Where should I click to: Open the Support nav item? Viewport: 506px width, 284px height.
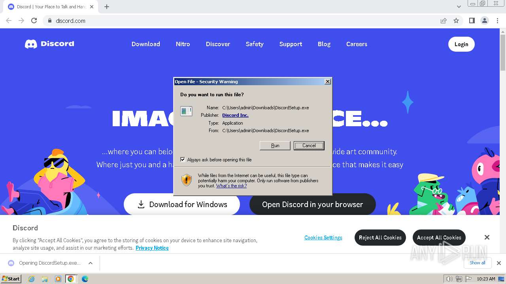click(x=291, y=44)
